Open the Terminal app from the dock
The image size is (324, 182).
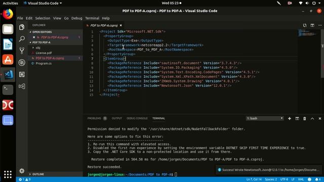8,90
